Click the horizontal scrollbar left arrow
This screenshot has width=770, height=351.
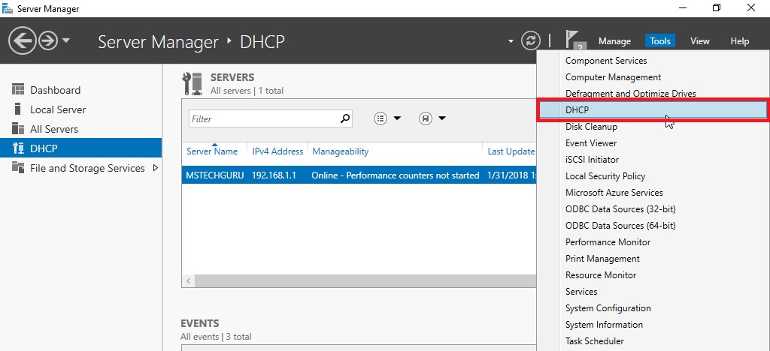point(188,281)
